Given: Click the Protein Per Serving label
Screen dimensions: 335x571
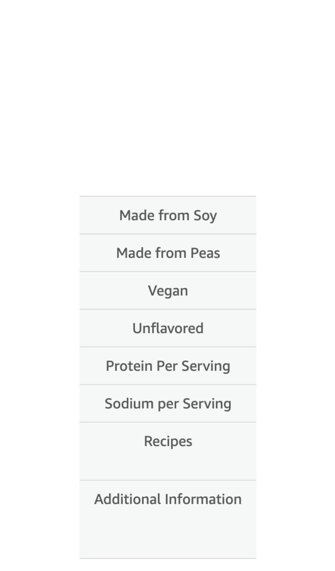Looking at the screenshot, I should tap(168, 366).
